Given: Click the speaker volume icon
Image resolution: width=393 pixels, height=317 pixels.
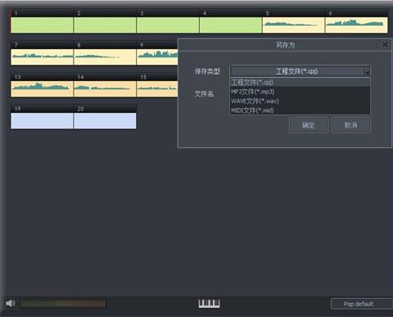Looking at the screenshot, I should pos(11,303).
